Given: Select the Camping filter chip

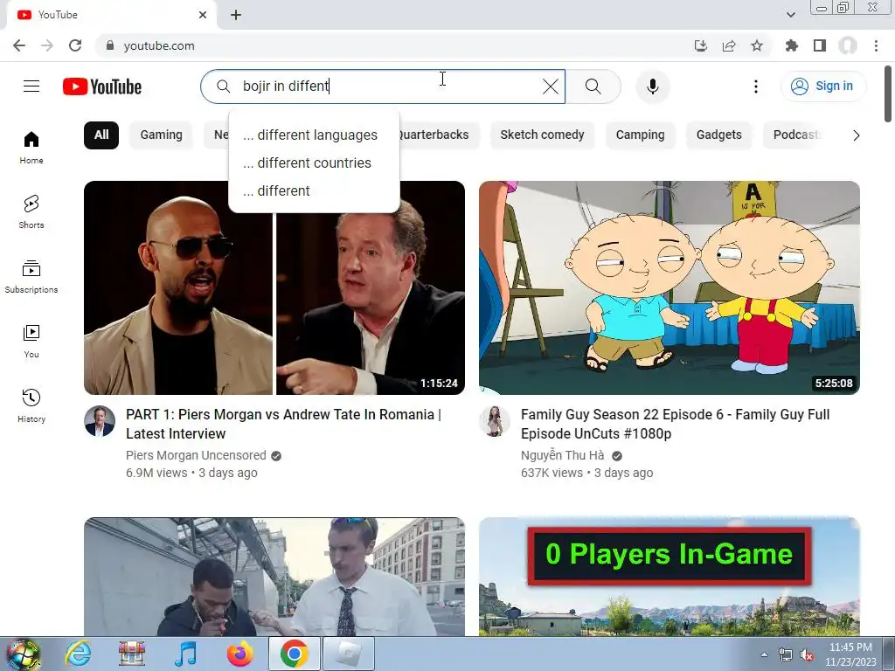Looking at the screenshot, I should (x=640, y=135).
